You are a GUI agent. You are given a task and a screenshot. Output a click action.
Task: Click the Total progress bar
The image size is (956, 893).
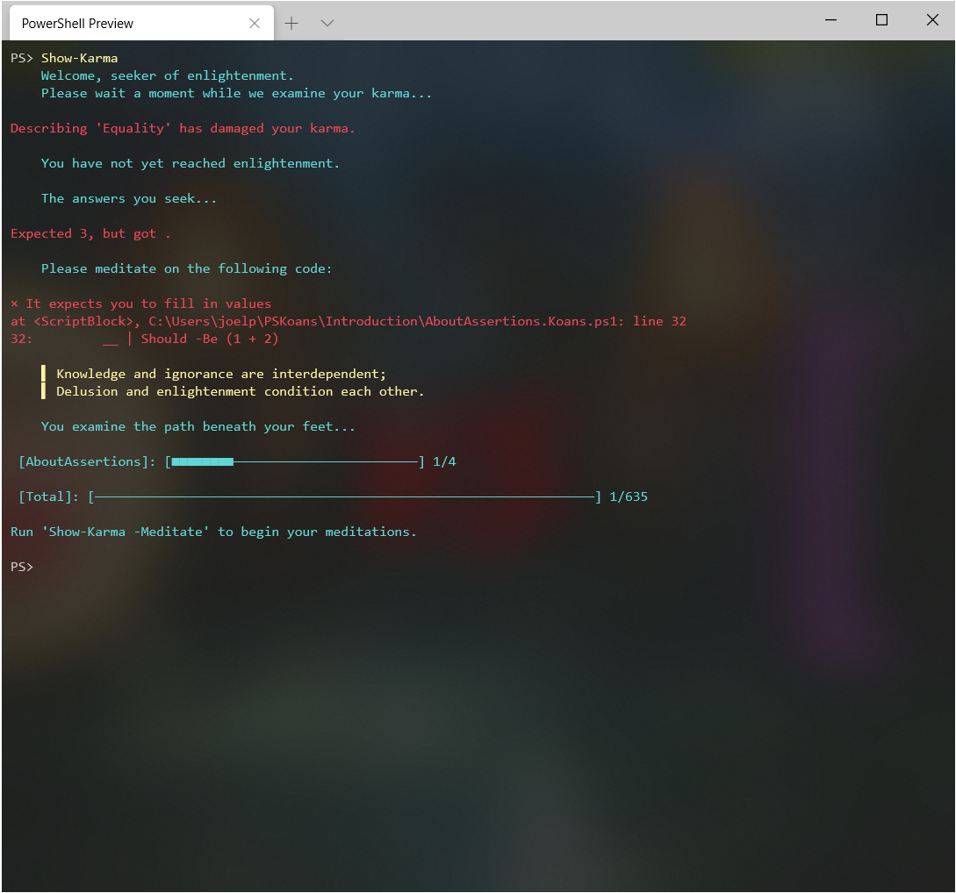point(345,497)
